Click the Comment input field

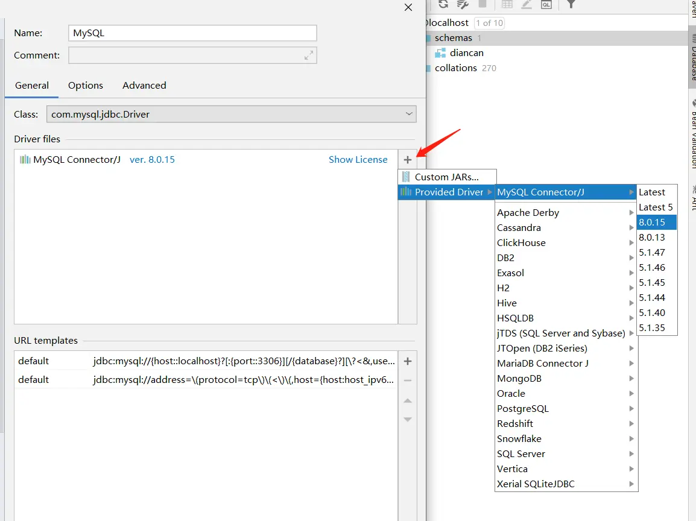pyautogui.click(x=192, y=55)
